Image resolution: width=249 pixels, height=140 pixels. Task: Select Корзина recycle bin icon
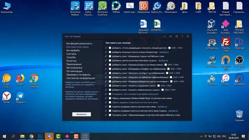click(239, 115)
